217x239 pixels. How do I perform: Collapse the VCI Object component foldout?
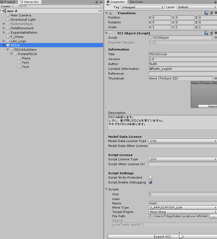(x=107, y=33)
